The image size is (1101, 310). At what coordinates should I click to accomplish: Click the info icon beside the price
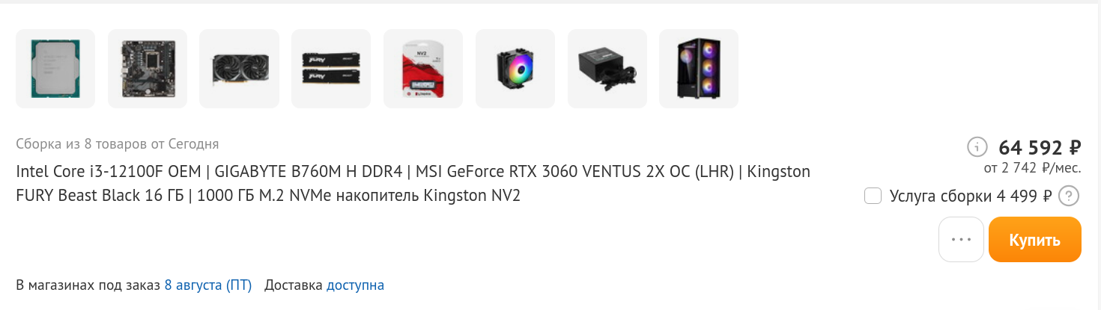[977, 146]
